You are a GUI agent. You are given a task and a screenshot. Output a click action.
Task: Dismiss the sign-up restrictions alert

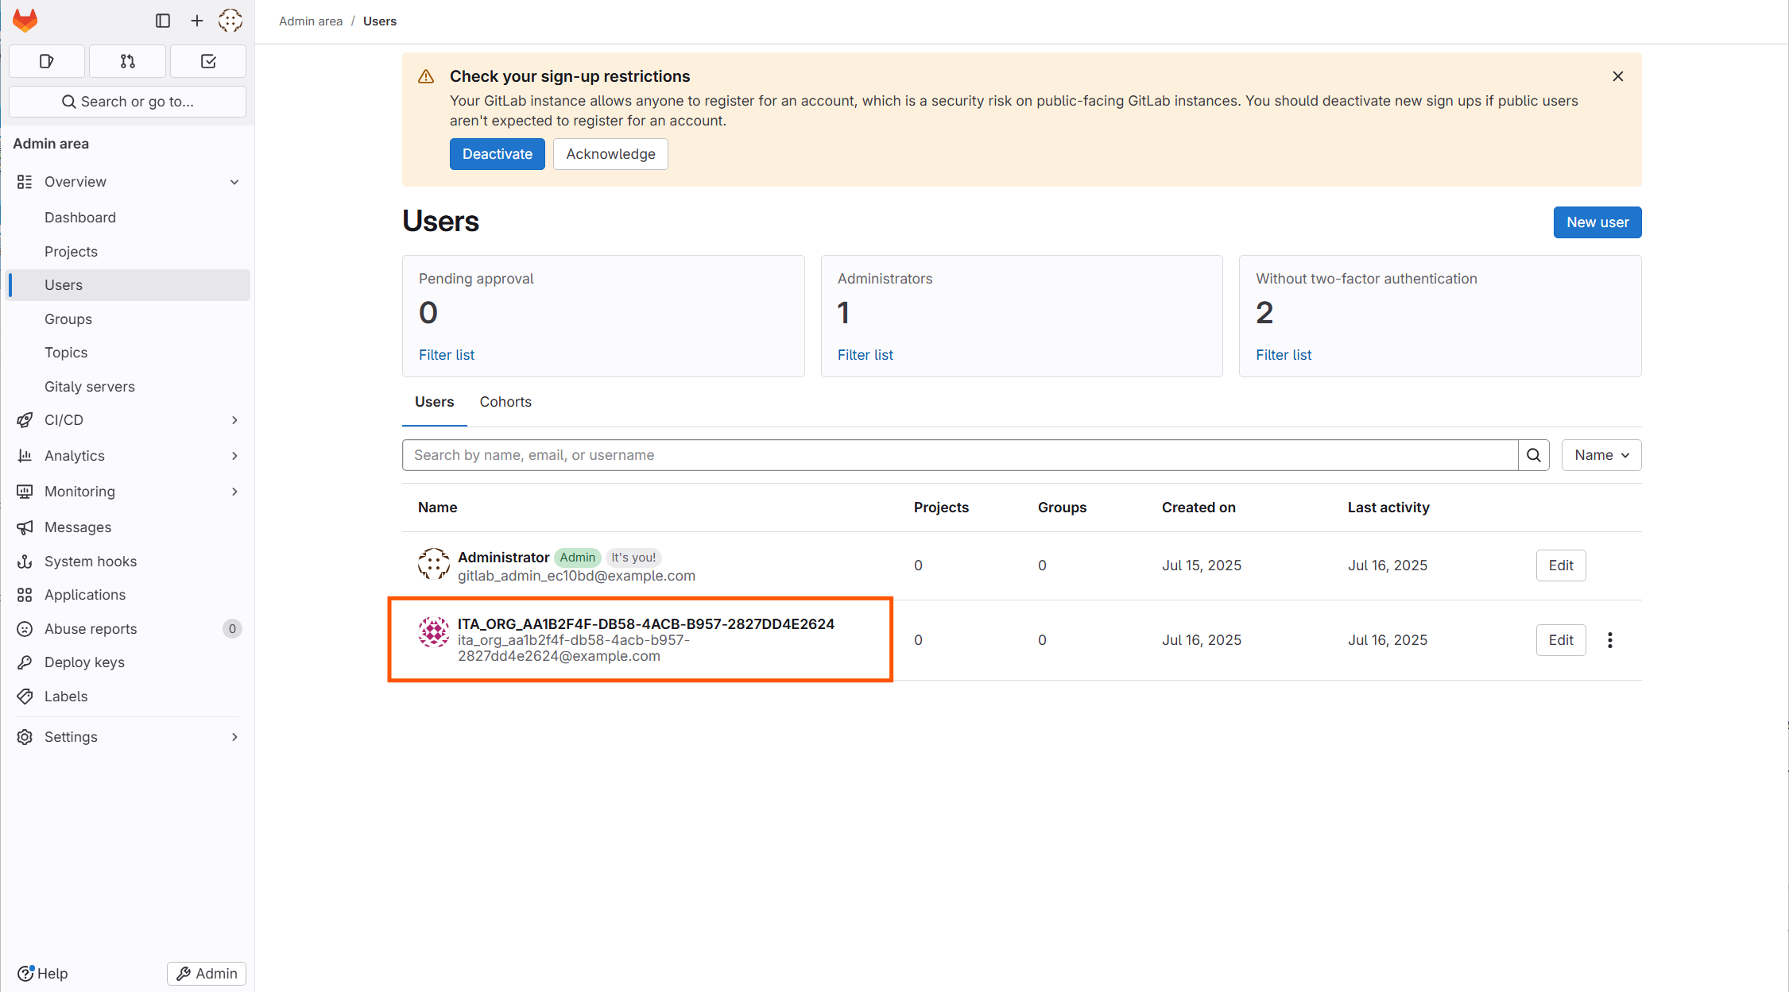coord(1617,76)
